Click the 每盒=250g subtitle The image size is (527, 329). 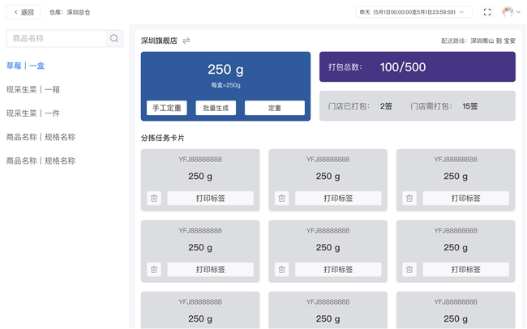point(225,85)
